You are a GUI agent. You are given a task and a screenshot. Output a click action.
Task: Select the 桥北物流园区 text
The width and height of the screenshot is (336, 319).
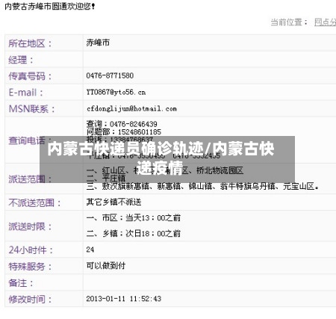(x=220, y=170)
